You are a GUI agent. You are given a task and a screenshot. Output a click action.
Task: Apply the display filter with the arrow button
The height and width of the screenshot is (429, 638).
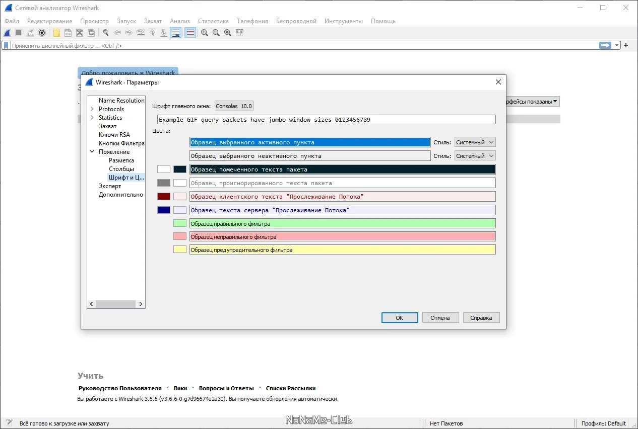tap(605, 45)
